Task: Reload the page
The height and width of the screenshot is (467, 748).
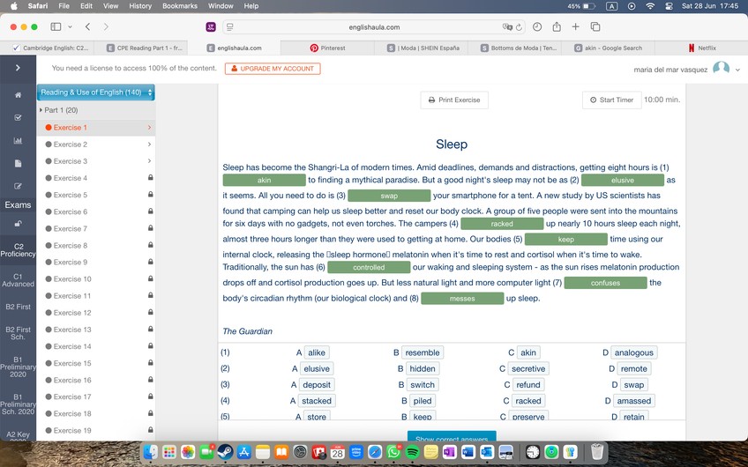Action: click(519, 27)
